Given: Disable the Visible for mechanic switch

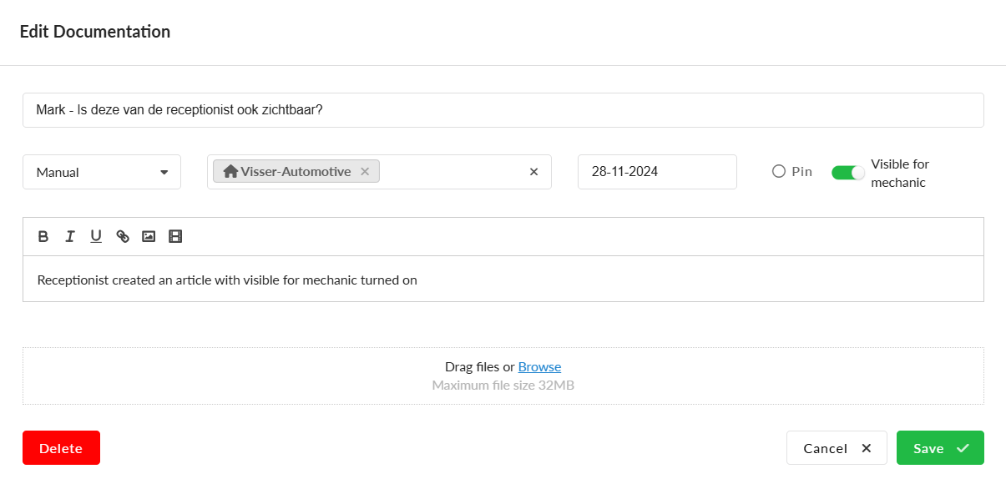Looking at the screenshot, I should click(847, 173).
